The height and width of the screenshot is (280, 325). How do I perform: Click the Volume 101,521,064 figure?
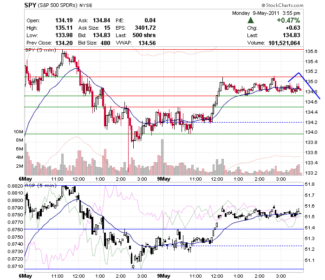pos(284,43)
